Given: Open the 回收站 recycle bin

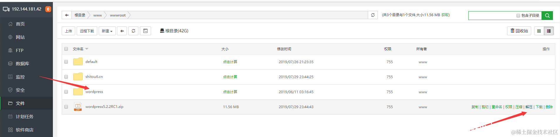Looking at the screenshot, I should [x=519, y=31].
